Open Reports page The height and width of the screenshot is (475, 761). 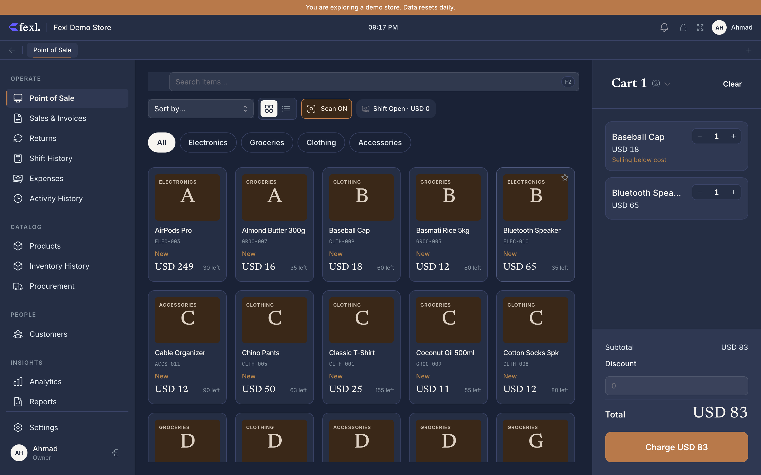67,402
